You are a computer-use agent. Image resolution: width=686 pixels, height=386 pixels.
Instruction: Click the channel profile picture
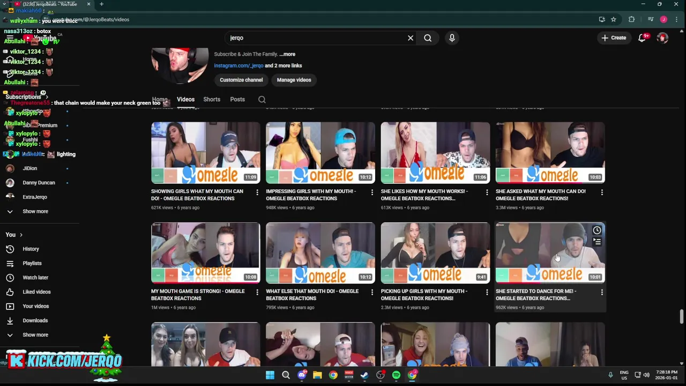(180, 66)
